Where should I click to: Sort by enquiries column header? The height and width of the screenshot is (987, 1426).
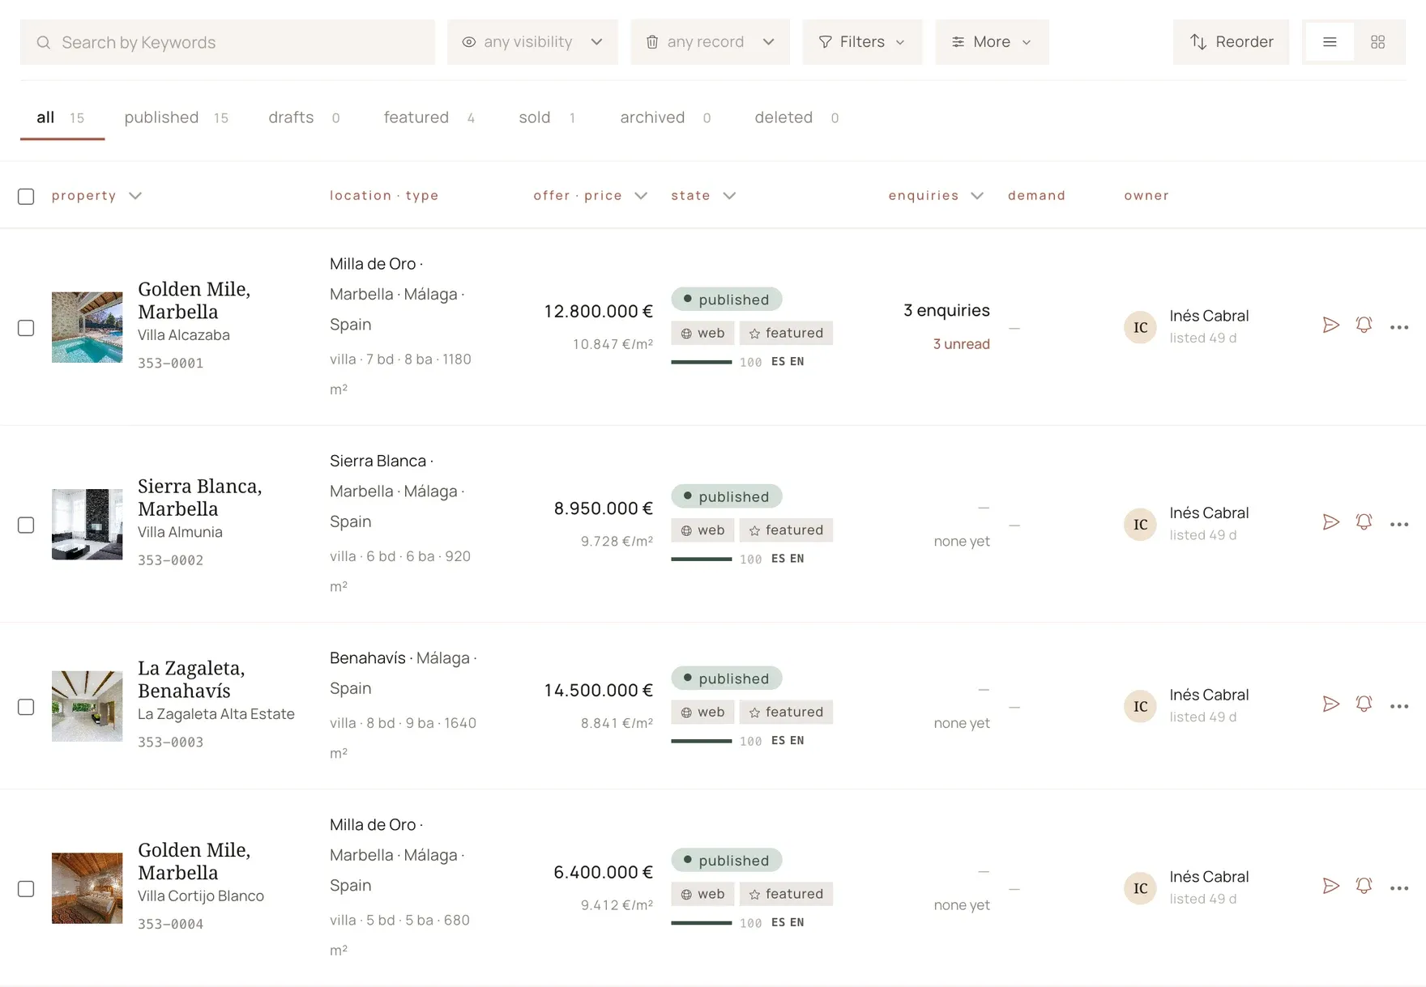[936, 195]
